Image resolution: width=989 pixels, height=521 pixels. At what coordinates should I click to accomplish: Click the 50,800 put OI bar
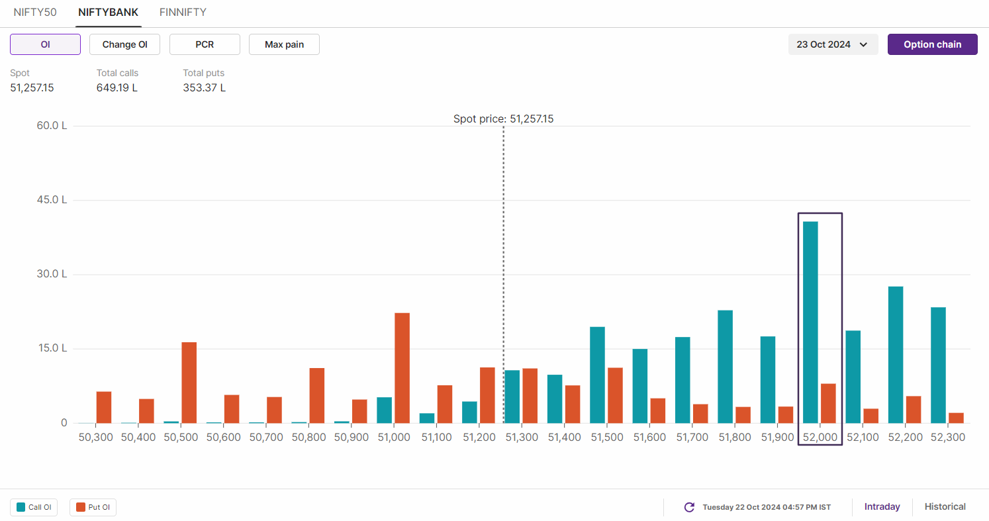coord(316,395)
